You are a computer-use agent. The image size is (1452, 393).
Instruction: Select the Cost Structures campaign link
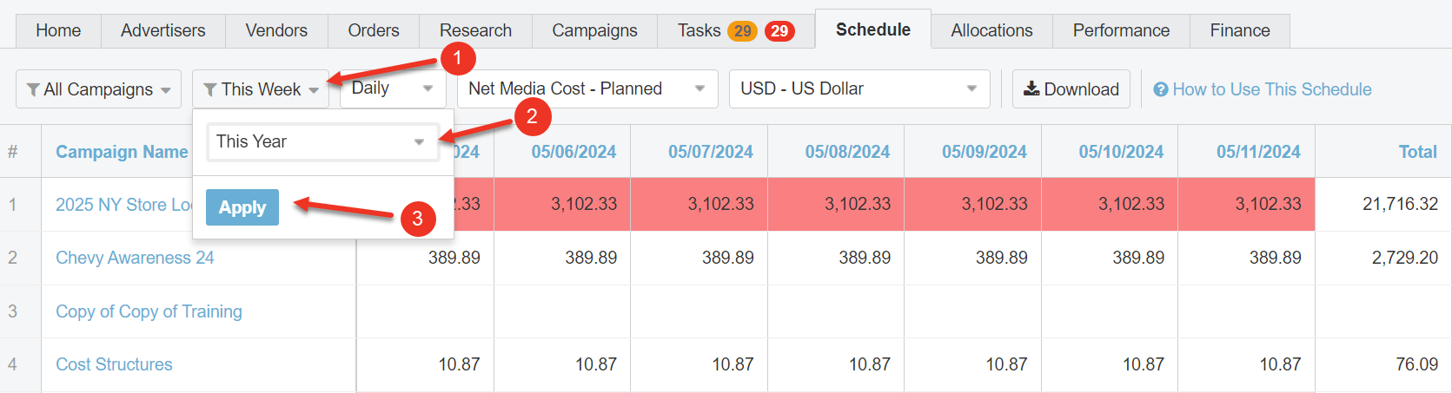pos(114,364)
